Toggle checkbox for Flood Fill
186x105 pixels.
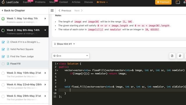pos(3,64)
